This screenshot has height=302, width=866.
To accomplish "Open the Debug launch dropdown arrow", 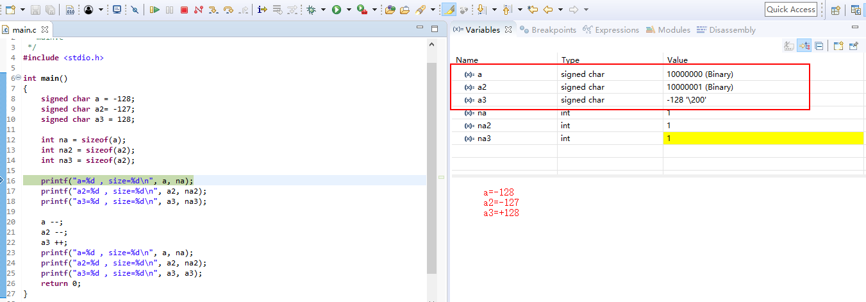I will coord(323,10).
